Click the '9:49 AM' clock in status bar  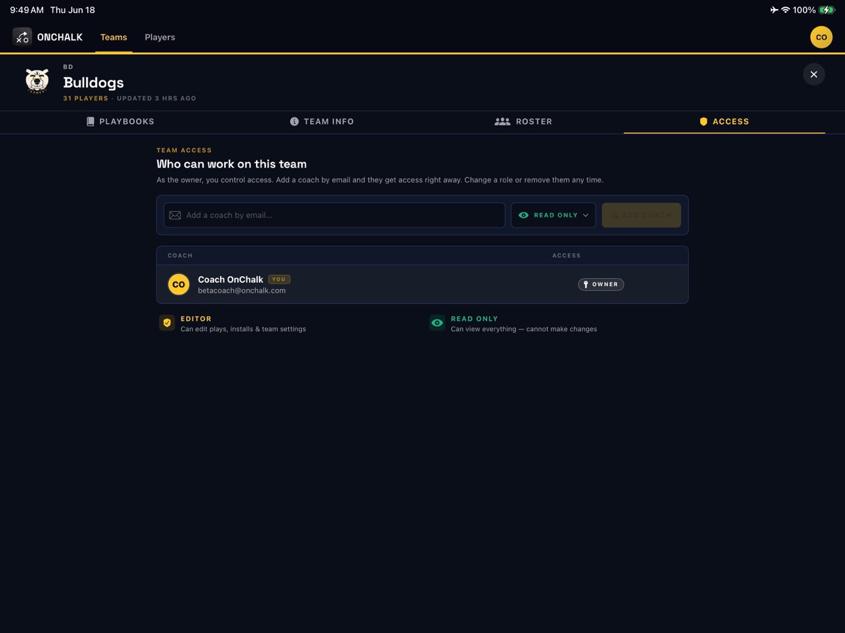(27, 10)
